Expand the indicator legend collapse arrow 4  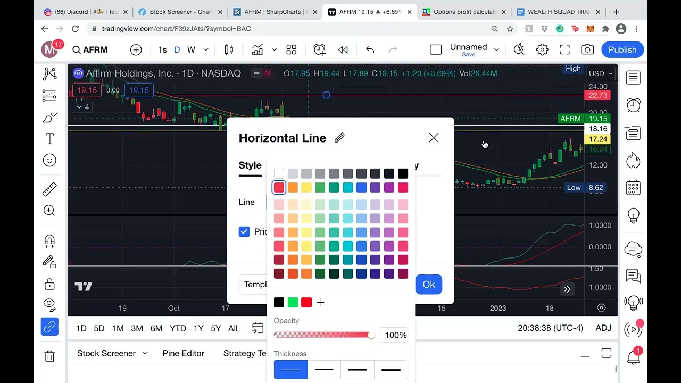click(83, 107)
